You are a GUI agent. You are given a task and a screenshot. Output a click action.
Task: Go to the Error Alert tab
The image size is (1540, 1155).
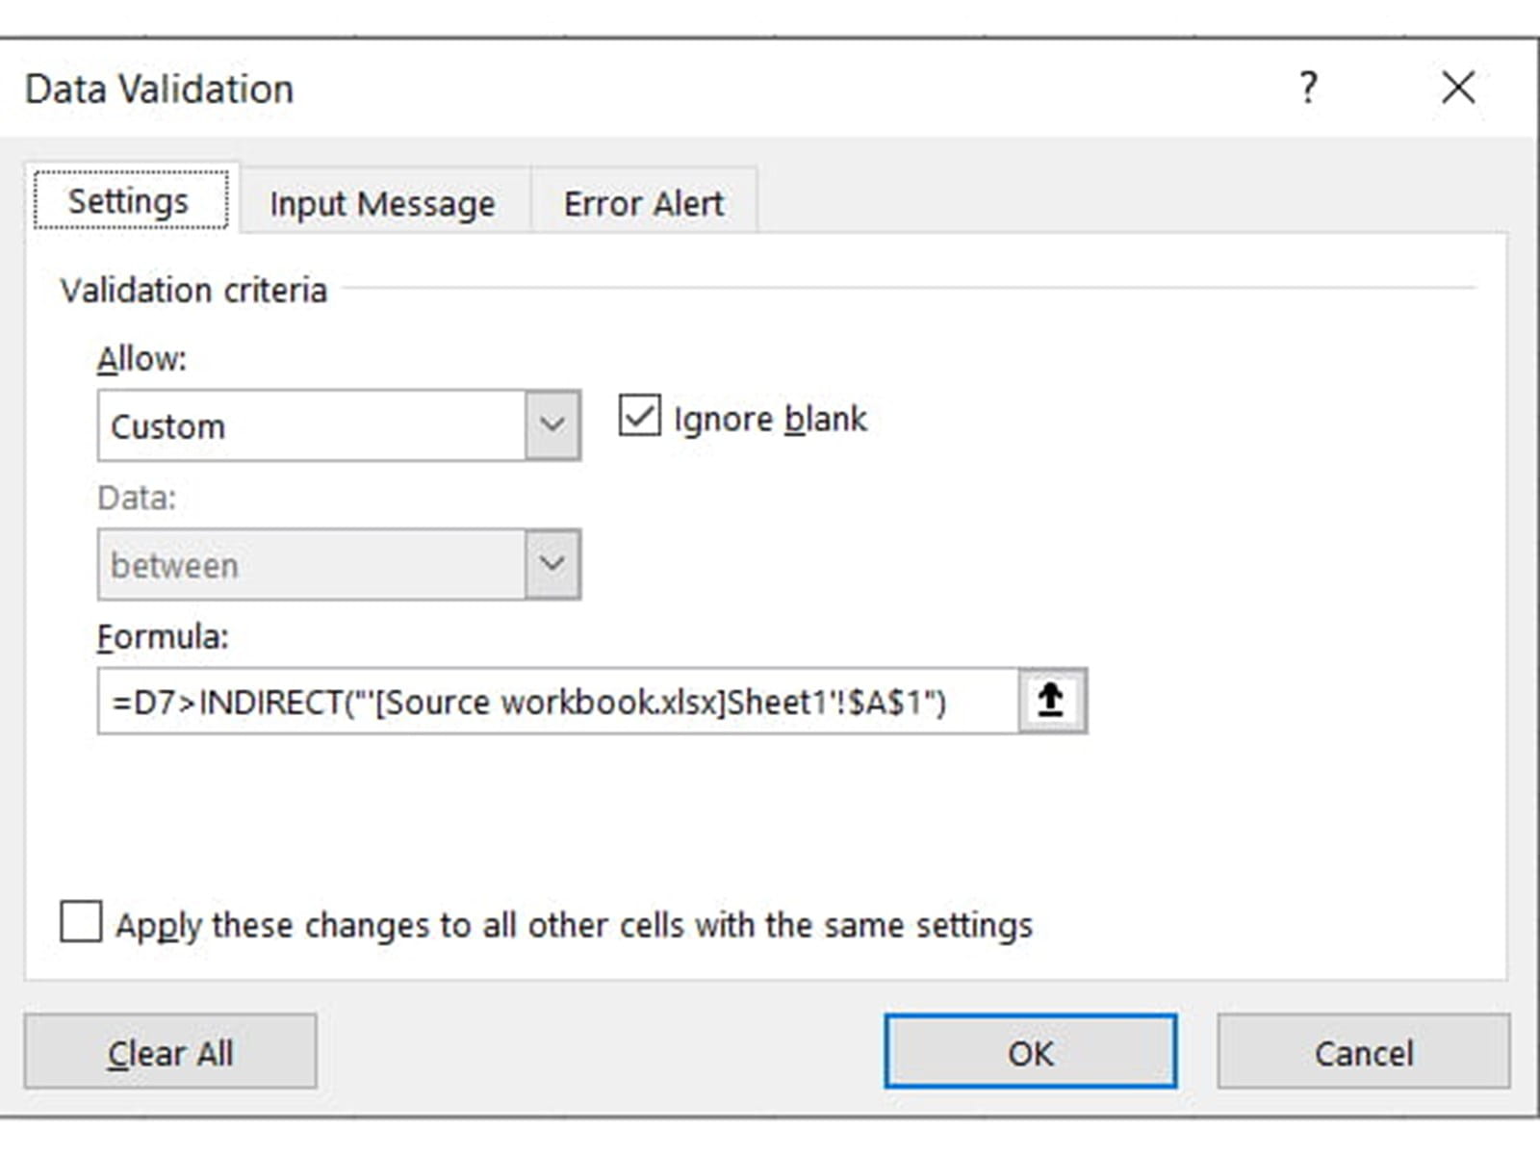(643, 203)
